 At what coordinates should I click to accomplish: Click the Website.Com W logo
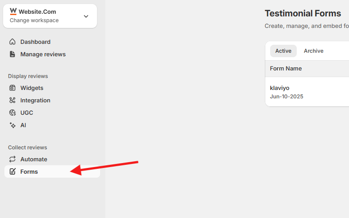(13, 12)
